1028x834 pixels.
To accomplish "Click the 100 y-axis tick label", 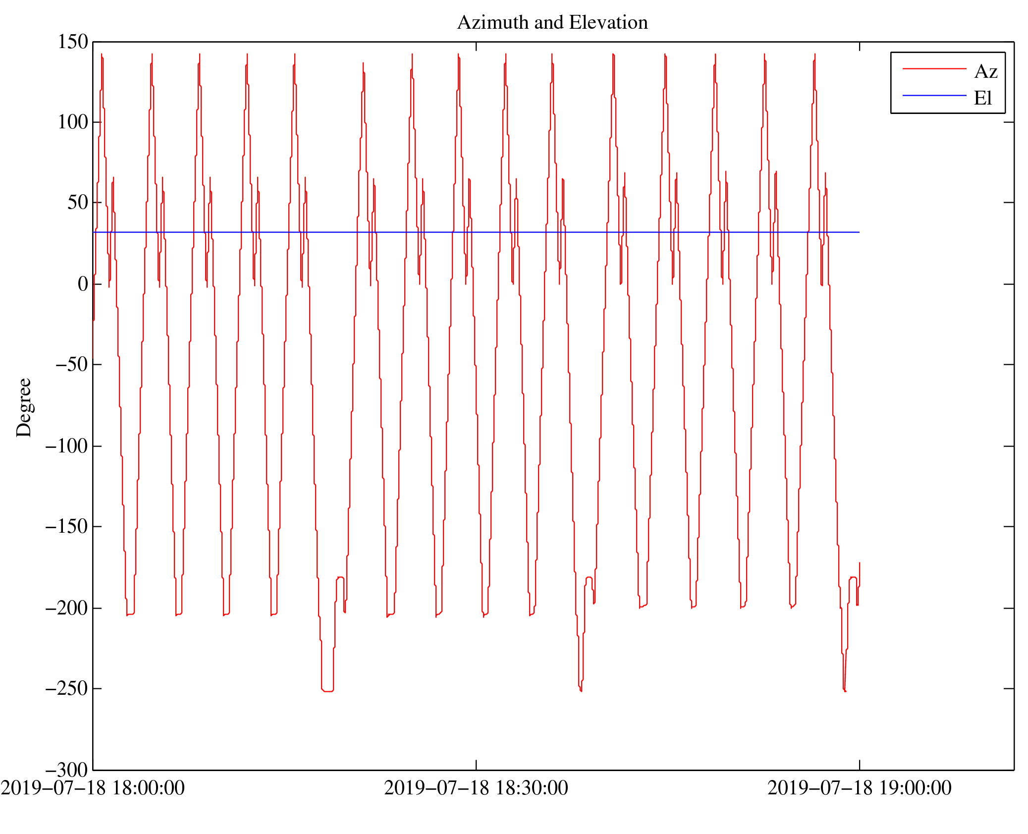I will tap(73, 122).
